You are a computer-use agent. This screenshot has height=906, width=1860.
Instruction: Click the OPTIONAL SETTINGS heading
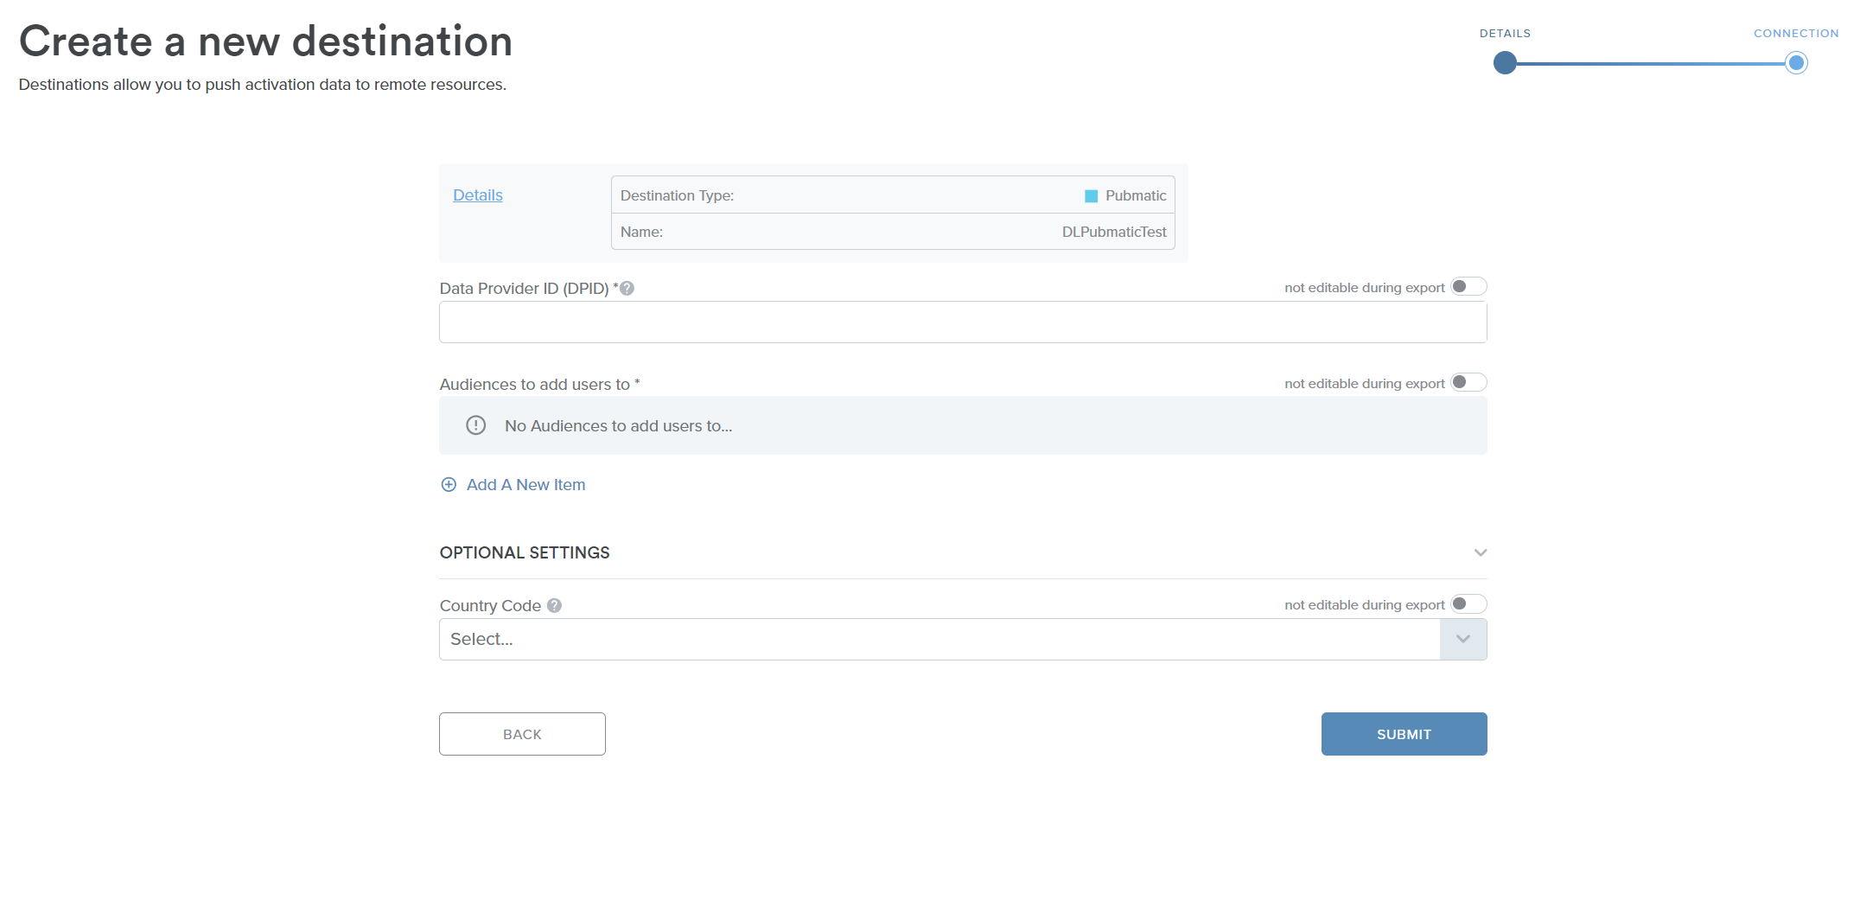click(x=525, y=552)
